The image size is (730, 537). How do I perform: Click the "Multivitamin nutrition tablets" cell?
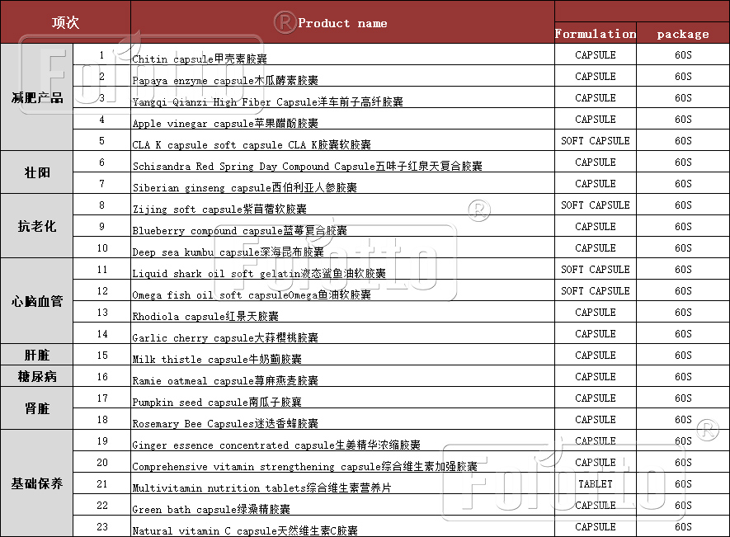point(342,483)
